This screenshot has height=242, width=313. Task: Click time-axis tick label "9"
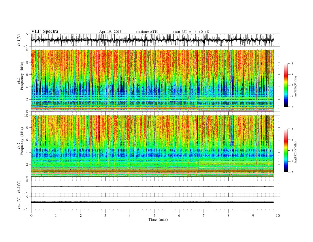pyautogui.click(x=253, y=216)
